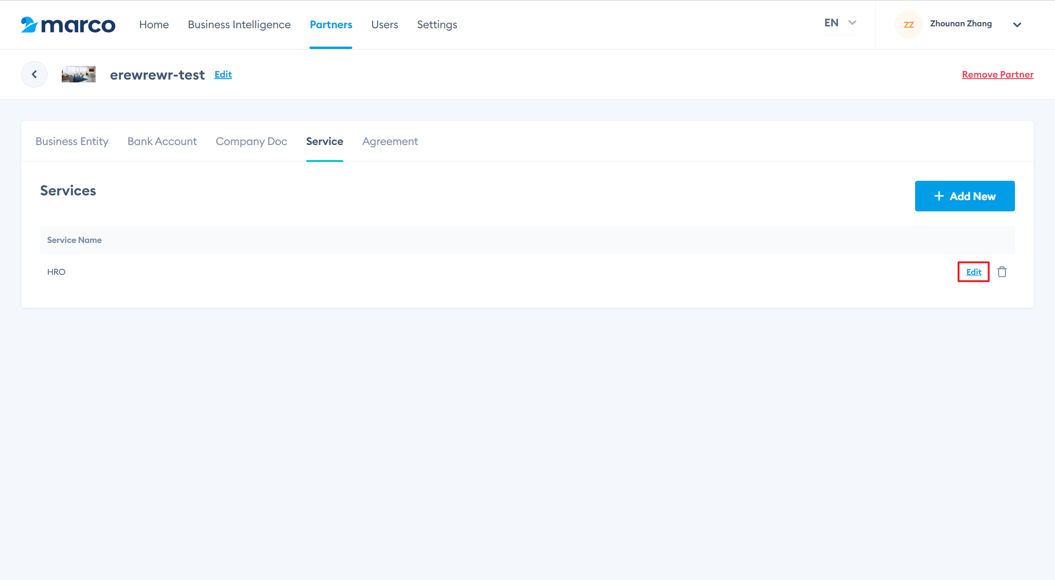
Task: Open the Users page
Action: pyautogui.click(x=384, y=24)
